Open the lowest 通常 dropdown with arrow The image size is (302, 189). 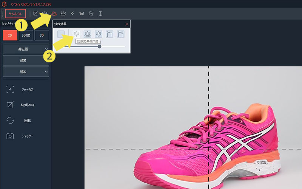coord(26,71)
